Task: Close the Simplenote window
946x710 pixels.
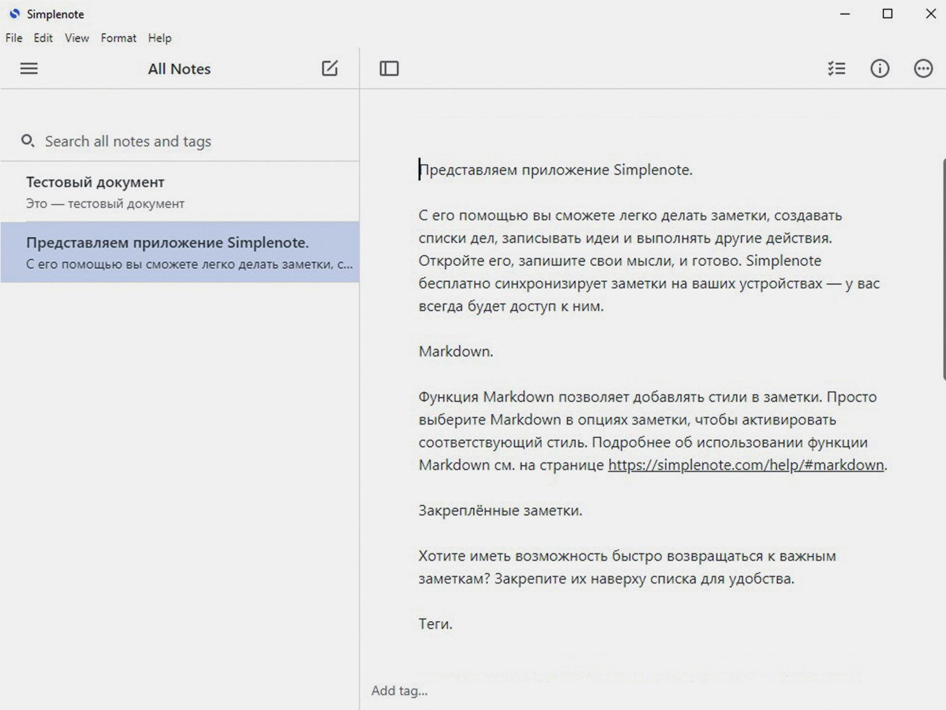Action: (x=931, y=14)
